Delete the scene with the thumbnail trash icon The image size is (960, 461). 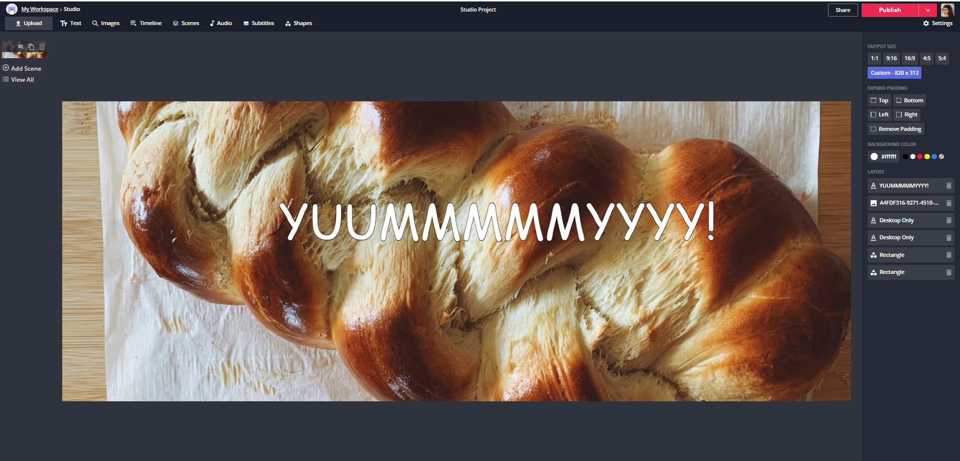(x=42, y=47)
